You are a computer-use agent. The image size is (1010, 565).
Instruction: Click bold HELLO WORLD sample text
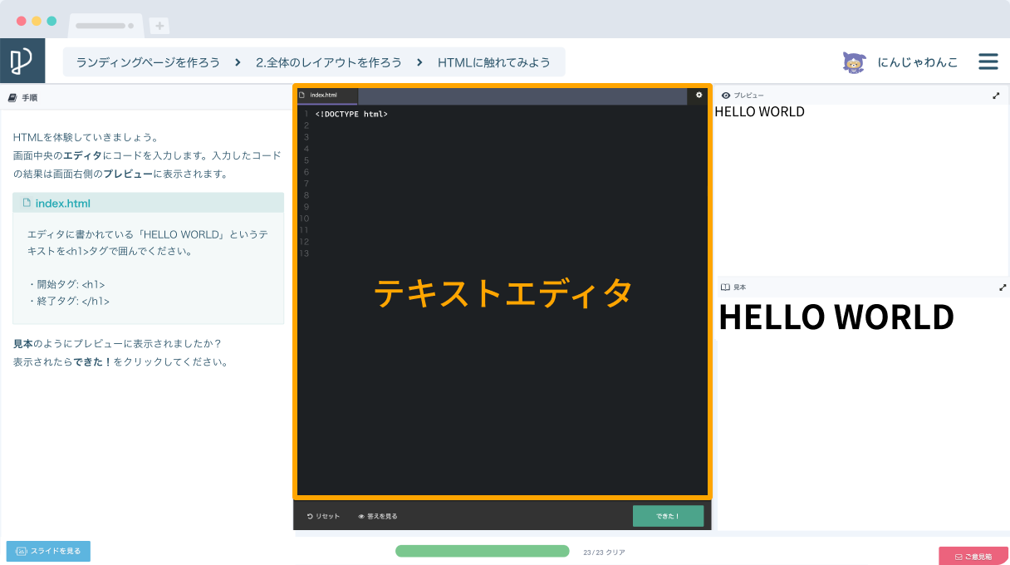[836, 317]
